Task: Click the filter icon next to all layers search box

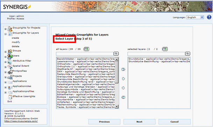Action: pyautogui.click(x=116, y=54)
